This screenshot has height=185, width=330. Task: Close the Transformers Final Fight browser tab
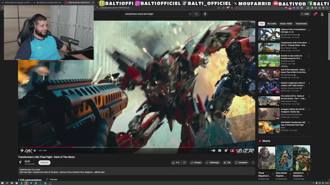coord(93,3)
